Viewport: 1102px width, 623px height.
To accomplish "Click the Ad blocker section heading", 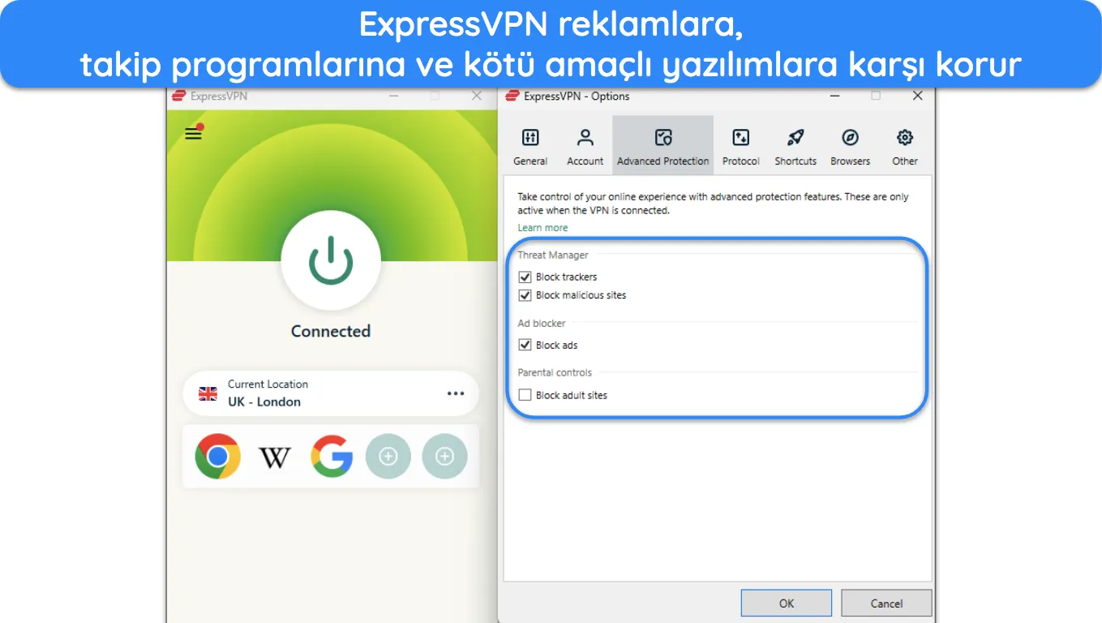I will click(x=542, y=323).
